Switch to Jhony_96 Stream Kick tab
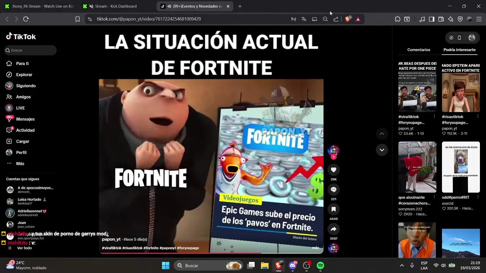Viewport: 486px width, 273px height. (39, 6)
